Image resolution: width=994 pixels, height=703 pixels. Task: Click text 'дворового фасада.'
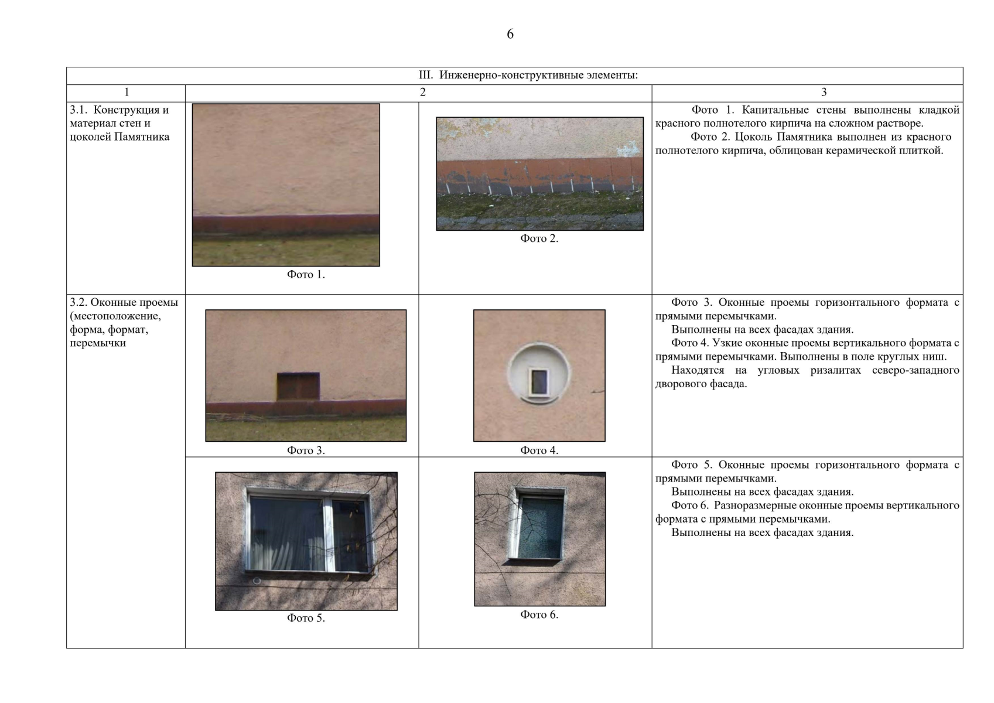pyautogui.click(x=701, y=384)
